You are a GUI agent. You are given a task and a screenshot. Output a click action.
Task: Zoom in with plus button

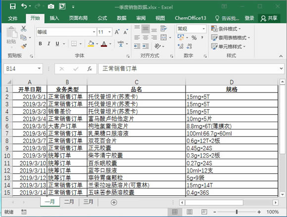point(259,212)
